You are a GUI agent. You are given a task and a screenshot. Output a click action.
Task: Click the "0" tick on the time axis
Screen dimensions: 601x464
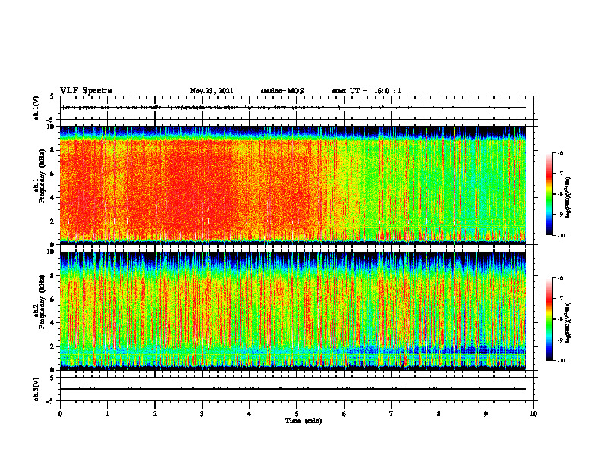[60, 414]
